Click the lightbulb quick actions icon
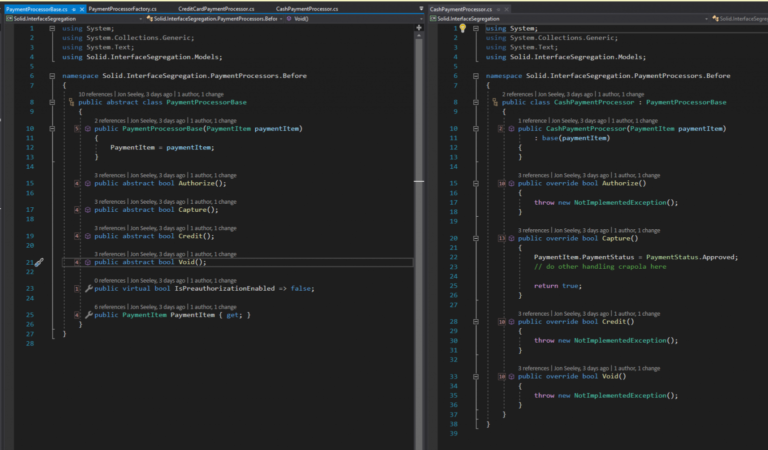This screenshot has width=768, height=450. click(x=462, y=28)
